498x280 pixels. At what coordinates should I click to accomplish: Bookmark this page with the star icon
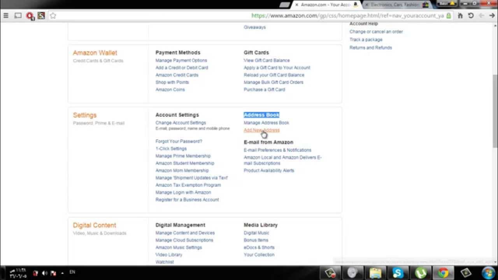click(x=53, y=16)
